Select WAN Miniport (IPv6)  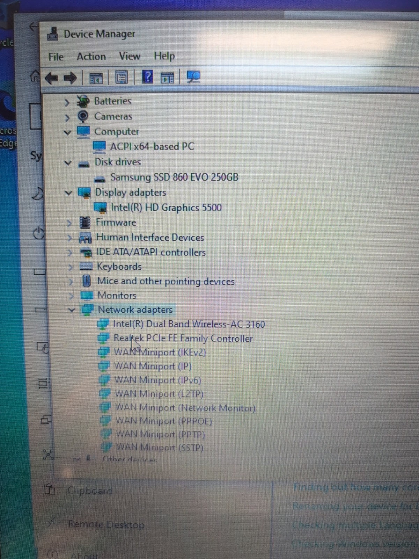pos(158,380)
